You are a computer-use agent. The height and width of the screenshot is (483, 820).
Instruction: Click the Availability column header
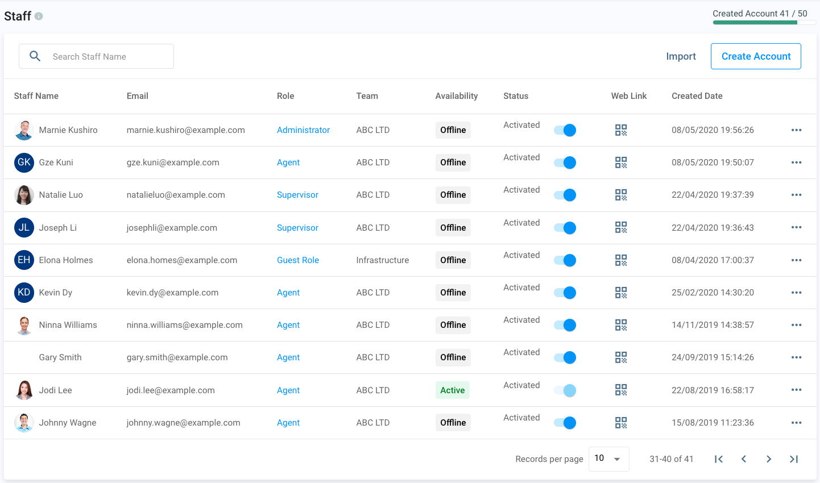pos(457,96)
